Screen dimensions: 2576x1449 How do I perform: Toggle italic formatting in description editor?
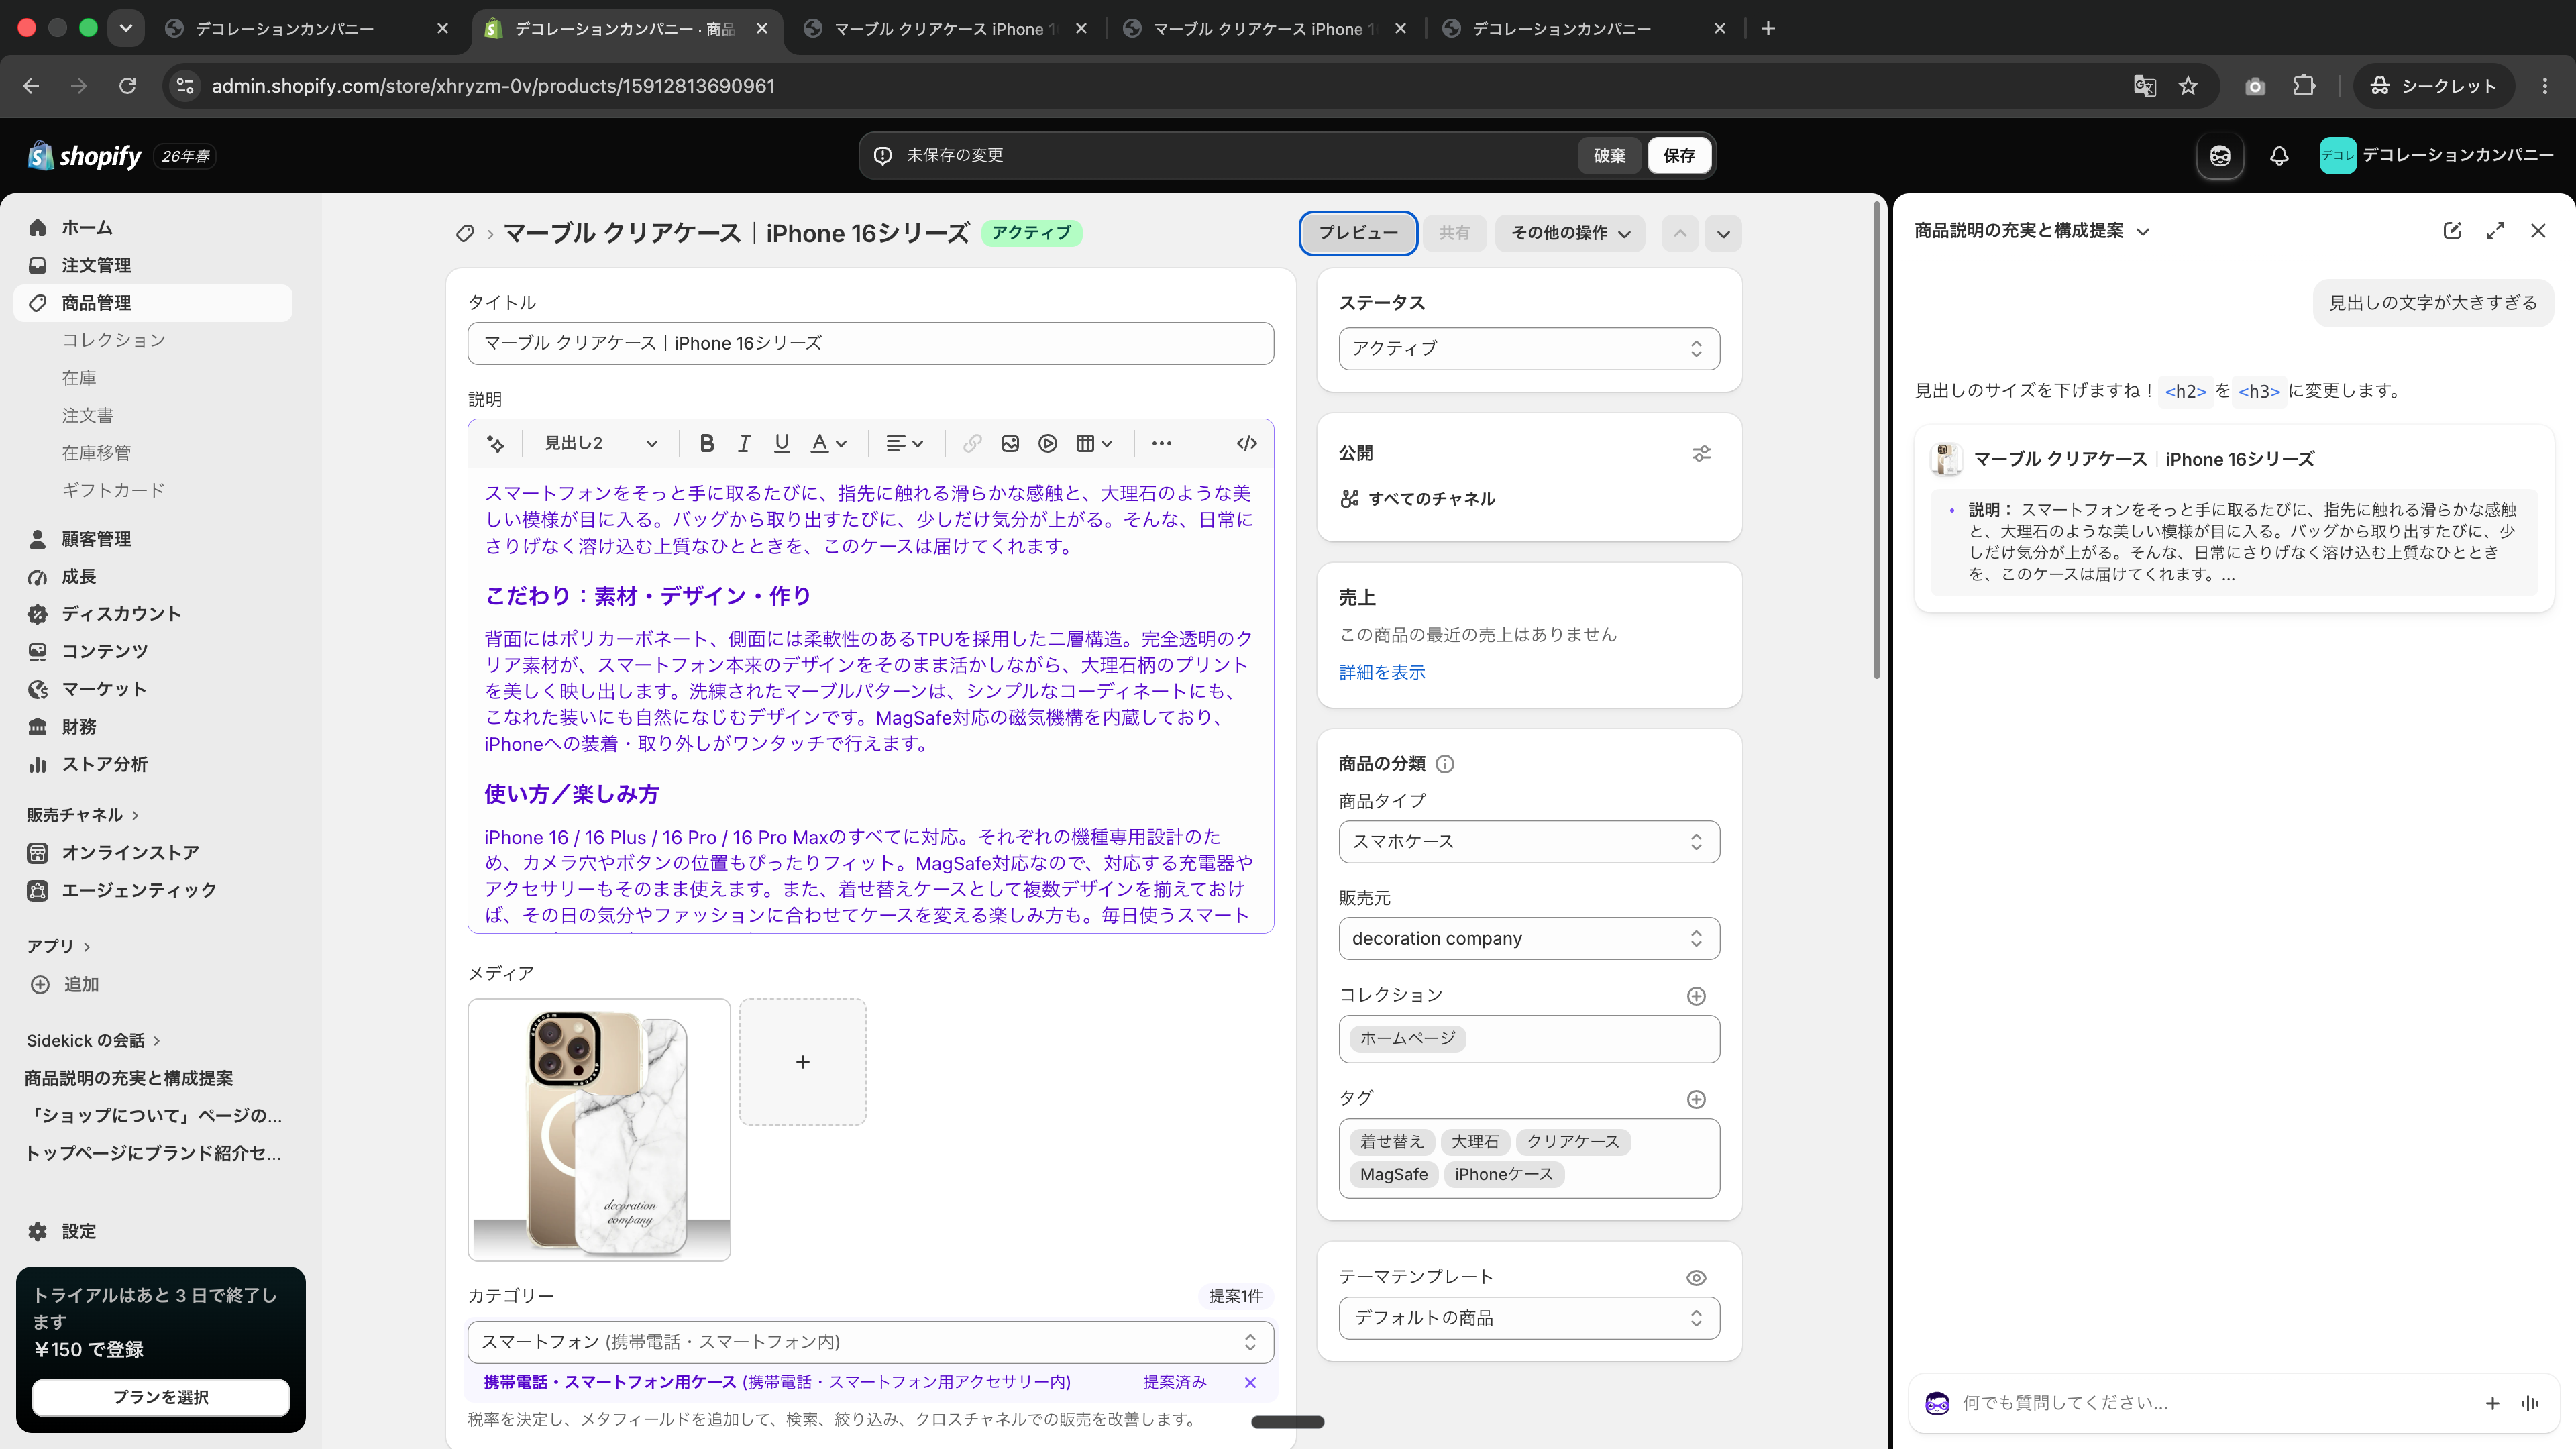coord(744,444)
